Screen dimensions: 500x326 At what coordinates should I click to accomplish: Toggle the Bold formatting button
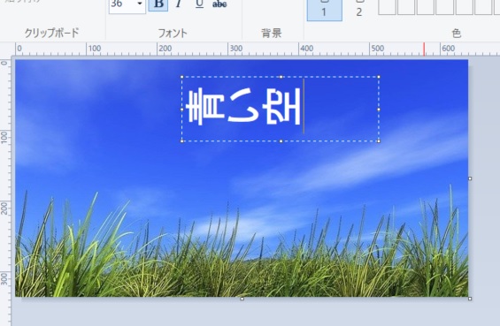pos(158,4)
